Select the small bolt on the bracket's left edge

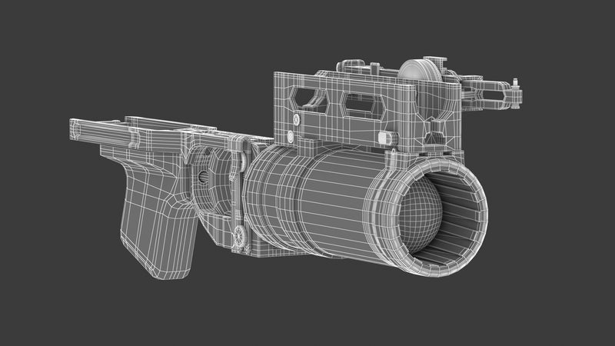click(x=296, y=119)
